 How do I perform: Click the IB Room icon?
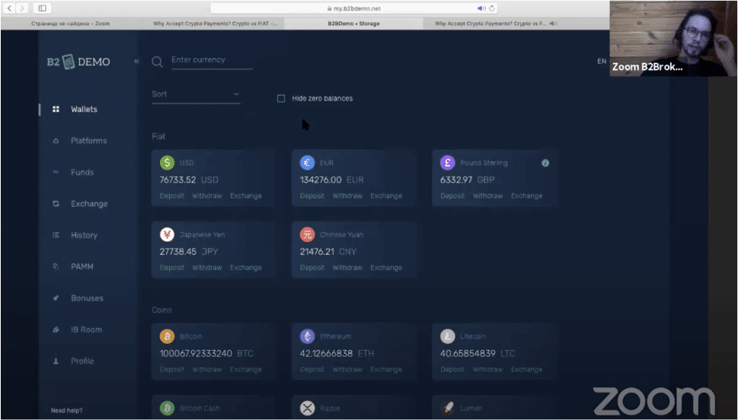(x=56, y=329)
